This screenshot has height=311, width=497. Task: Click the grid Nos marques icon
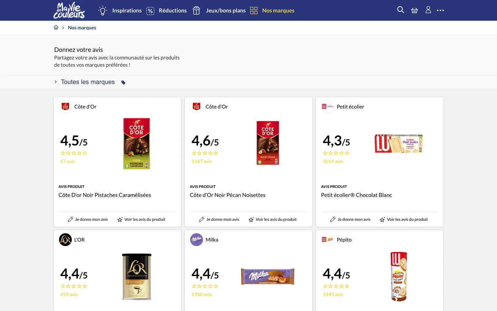[x=254, y=11]
